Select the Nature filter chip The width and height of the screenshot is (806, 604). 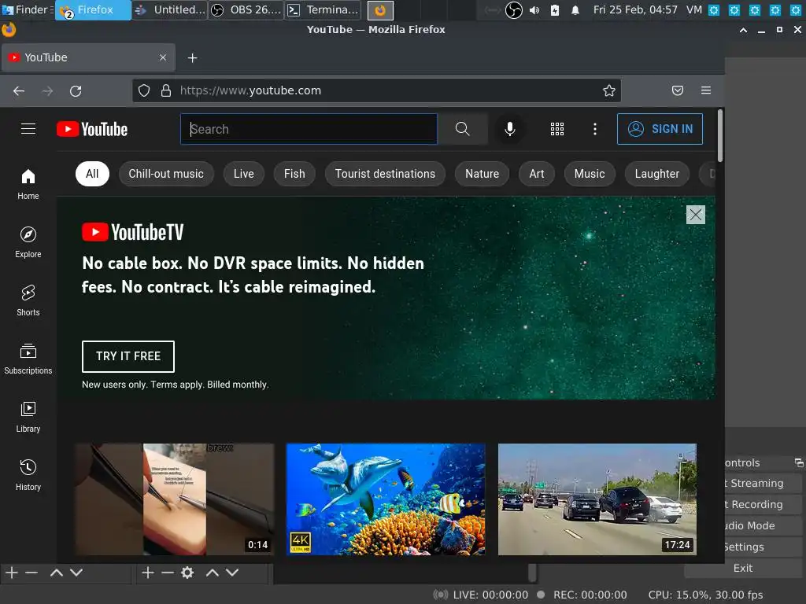point(482,174)
